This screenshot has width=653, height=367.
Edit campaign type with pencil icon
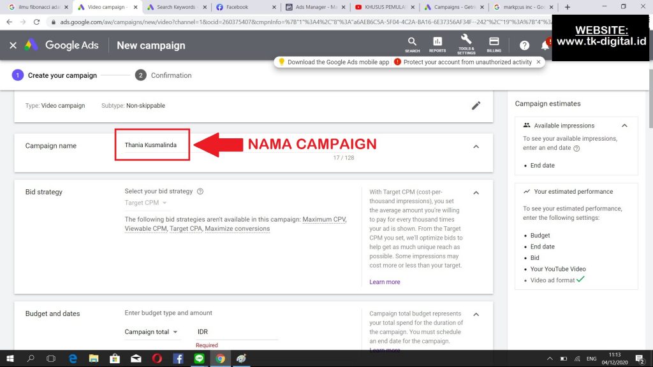point(476,106)
